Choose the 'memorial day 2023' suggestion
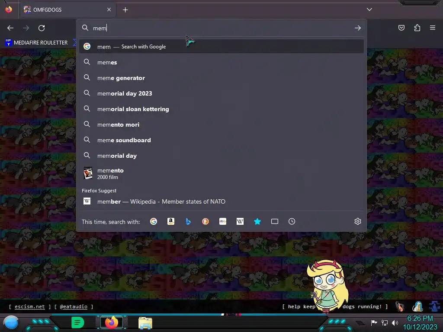 click(x=221, y=93)
